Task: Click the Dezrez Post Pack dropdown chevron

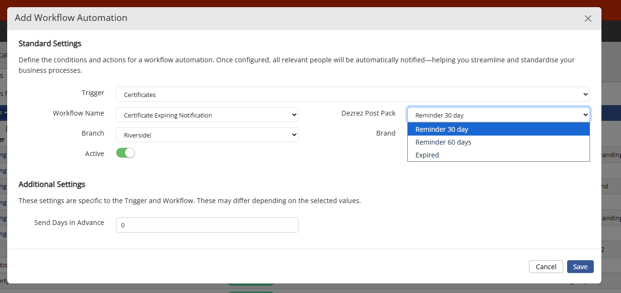Action: click(x=585, y=114)
